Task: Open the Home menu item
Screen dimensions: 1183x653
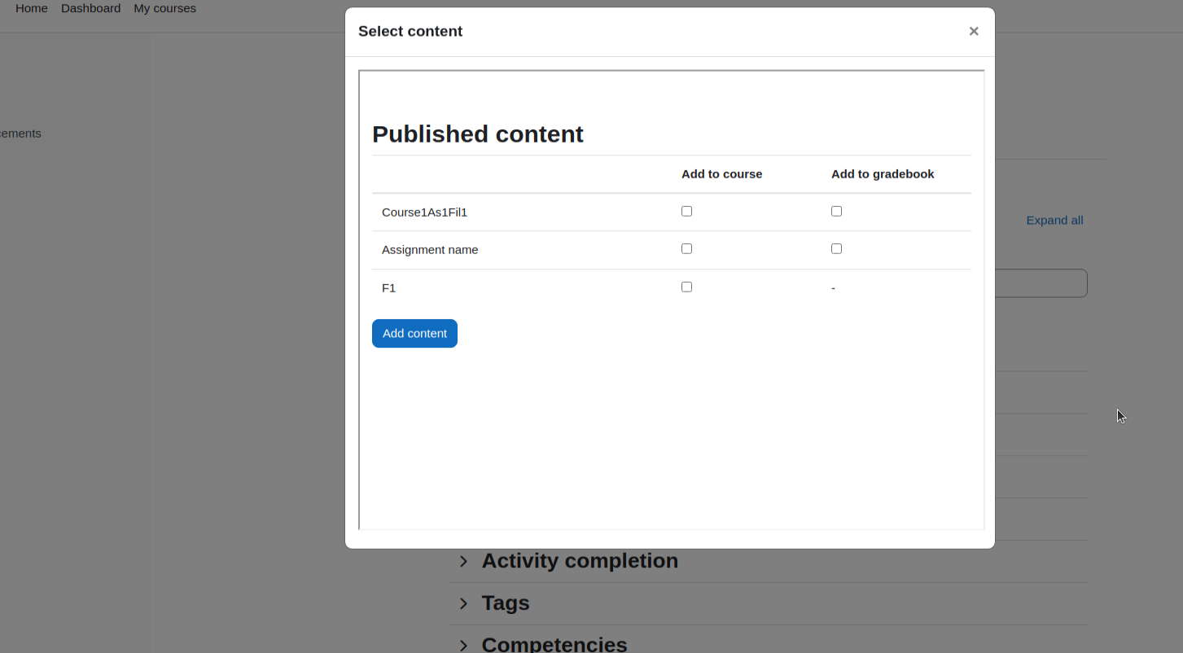Action: (32, 8)
